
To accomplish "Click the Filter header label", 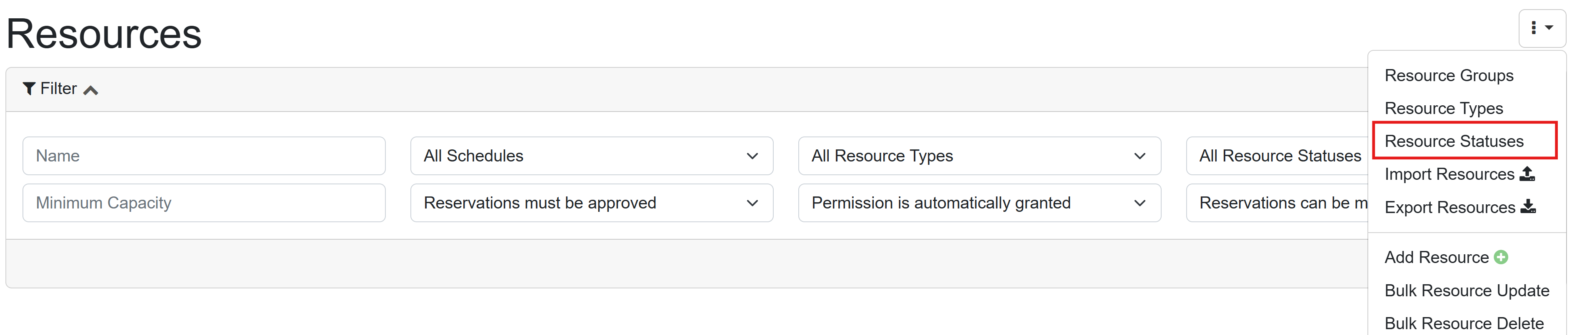I will click(x=59, y=89).
